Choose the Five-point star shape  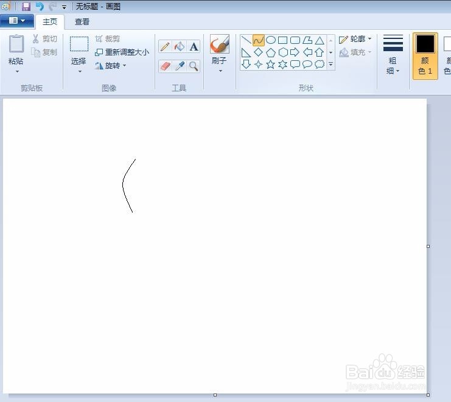(271, 64)
